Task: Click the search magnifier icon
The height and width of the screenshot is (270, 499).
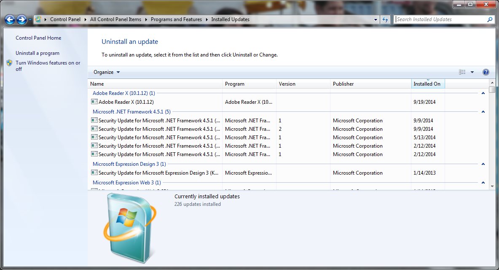Action: pyautogui.click(x=490, y=19)
